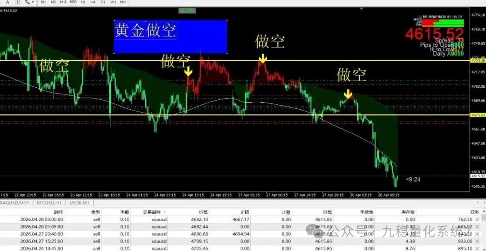This screenshot has width=486, height=251.
Task: Close the order with 933.00 profit
Action: [x=477, y=241]
